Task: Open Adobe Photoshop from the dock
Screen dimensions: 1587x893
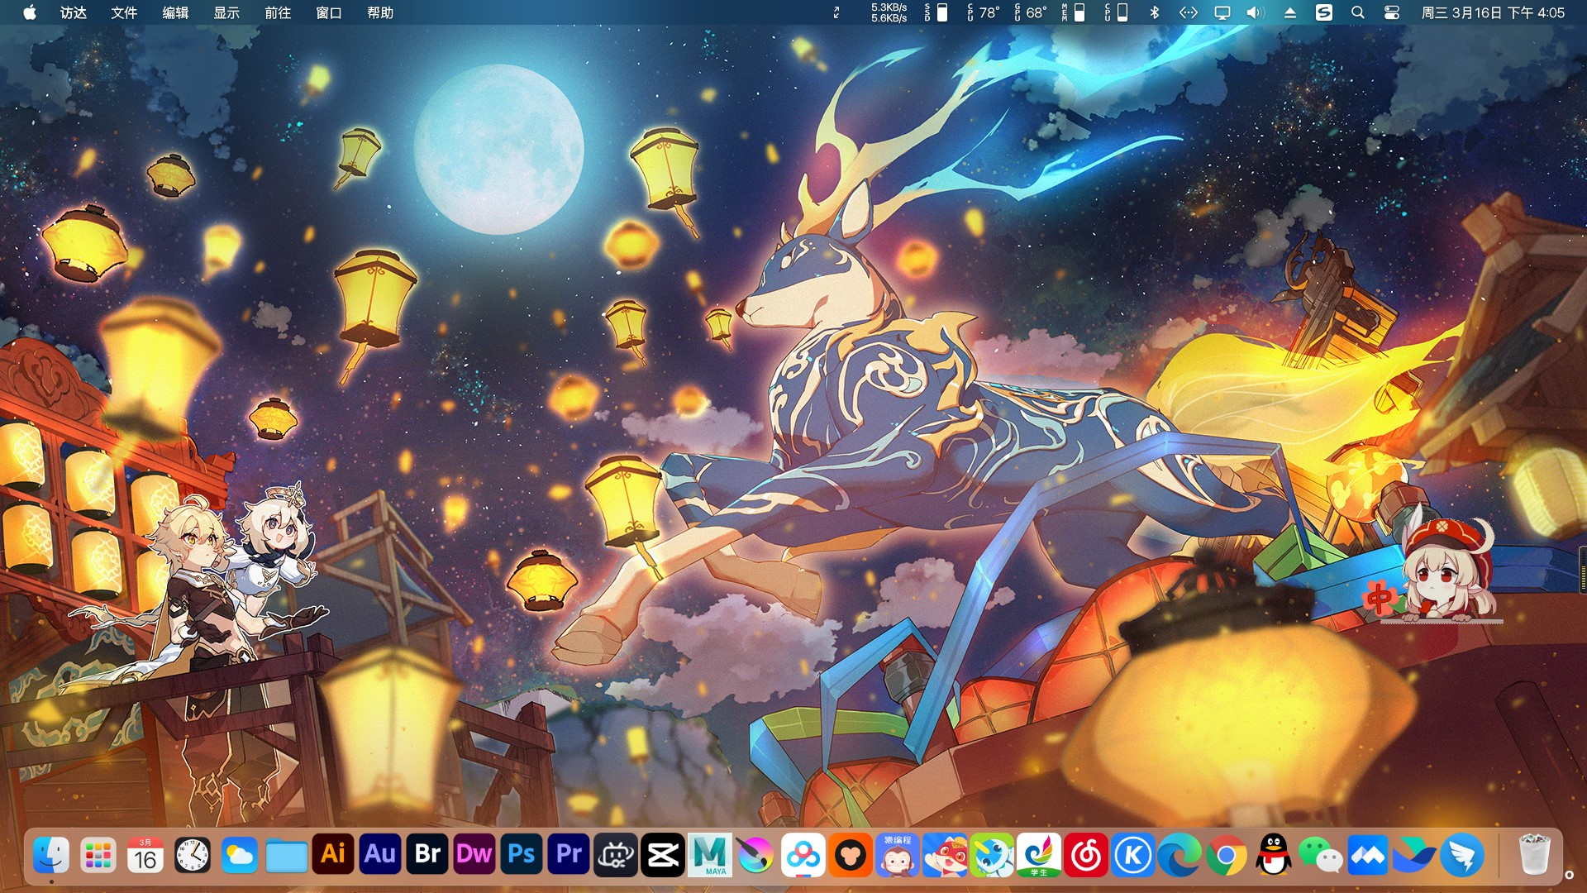Action: [x=522, y=854]
